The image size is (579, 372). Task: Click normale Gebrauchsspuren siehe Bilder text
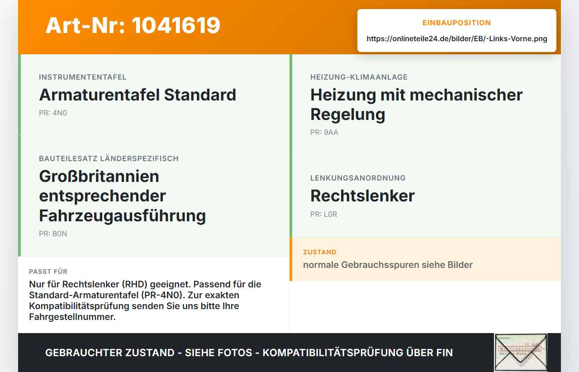coord(388,265)
